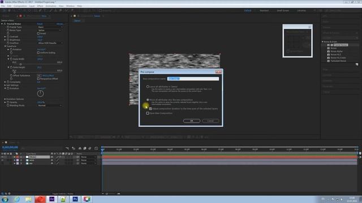
Task: Select Noise Alpha effect preset
Action: pos(337,51)
